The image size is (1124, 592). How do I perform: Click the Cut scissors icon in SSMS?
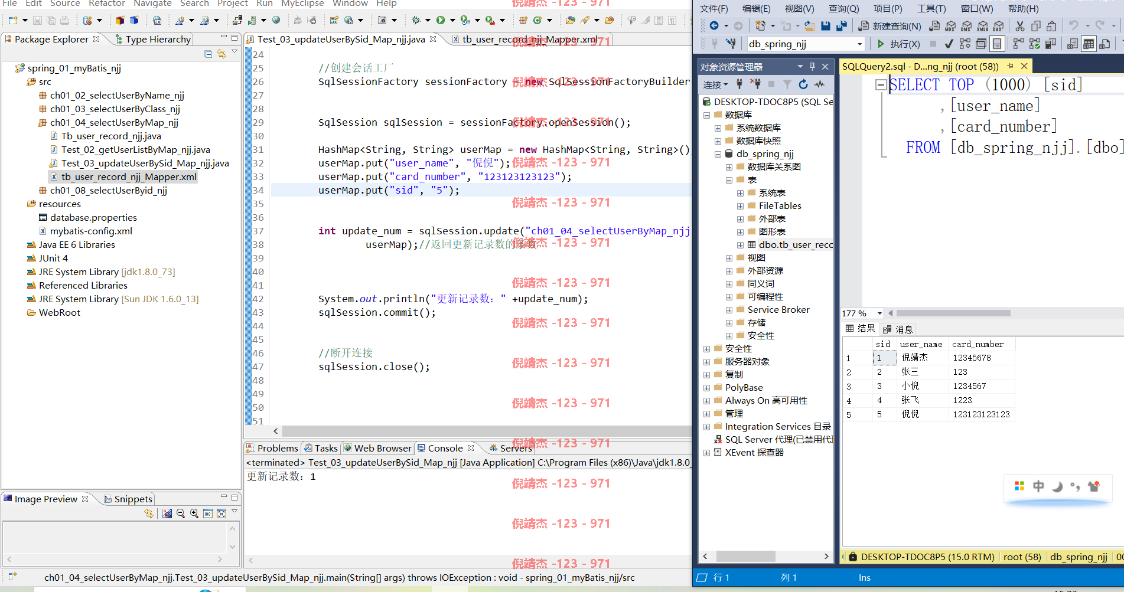click(1020, 25)
